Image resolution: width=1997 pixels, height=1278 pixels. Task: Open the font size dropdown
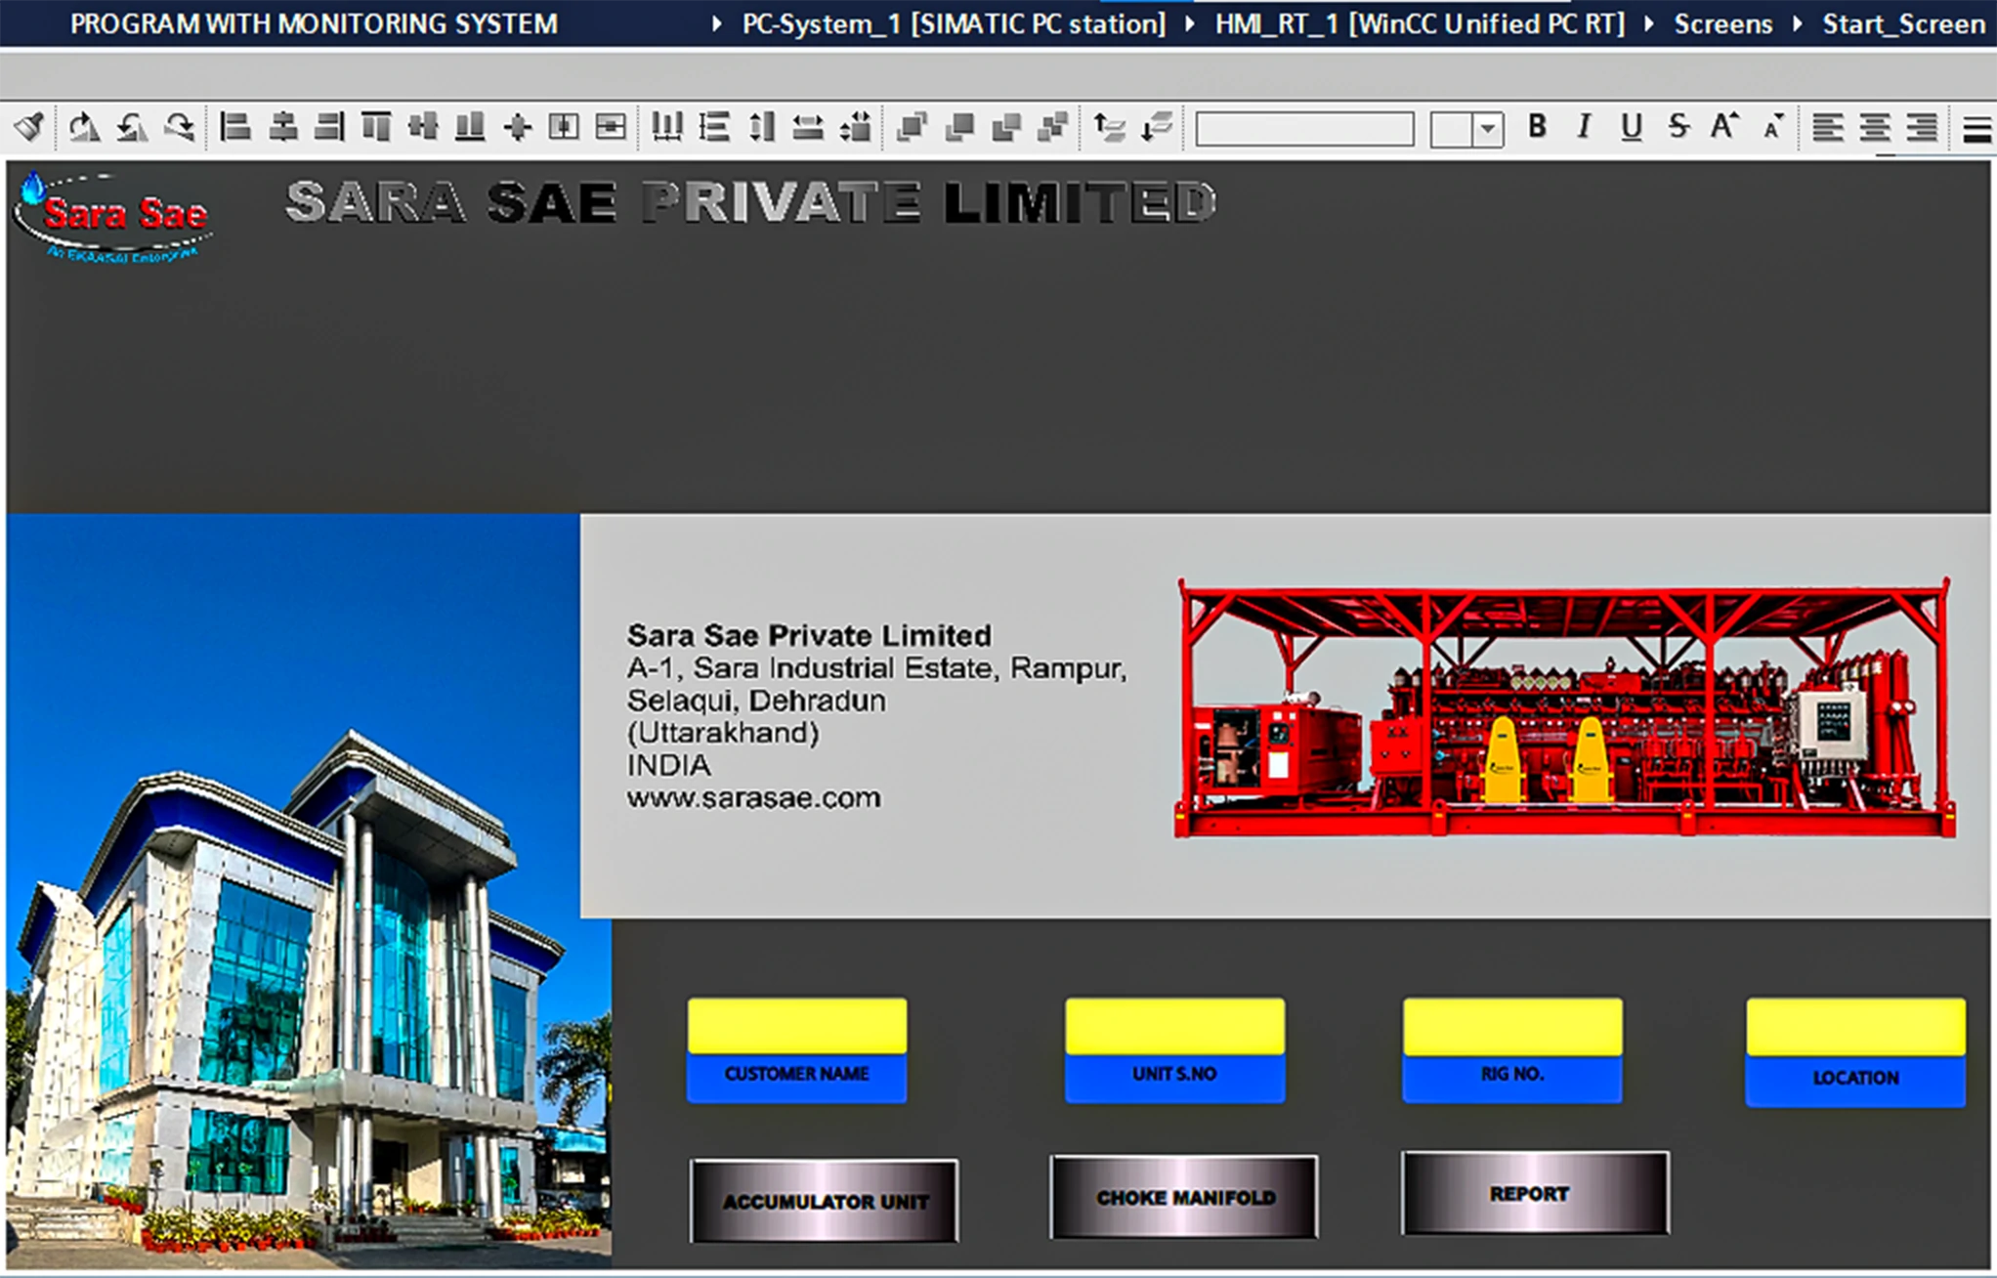coord(1487,129)
